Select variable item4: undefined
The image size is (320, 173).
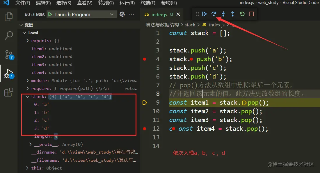52,72
